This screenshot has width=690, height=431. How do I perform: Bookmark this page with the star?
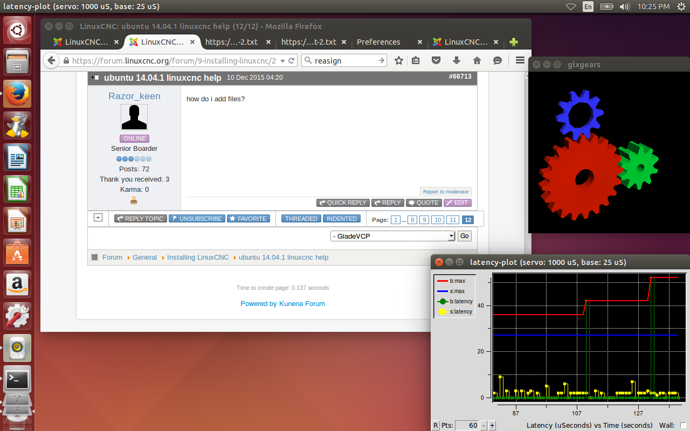coord(399,61)
